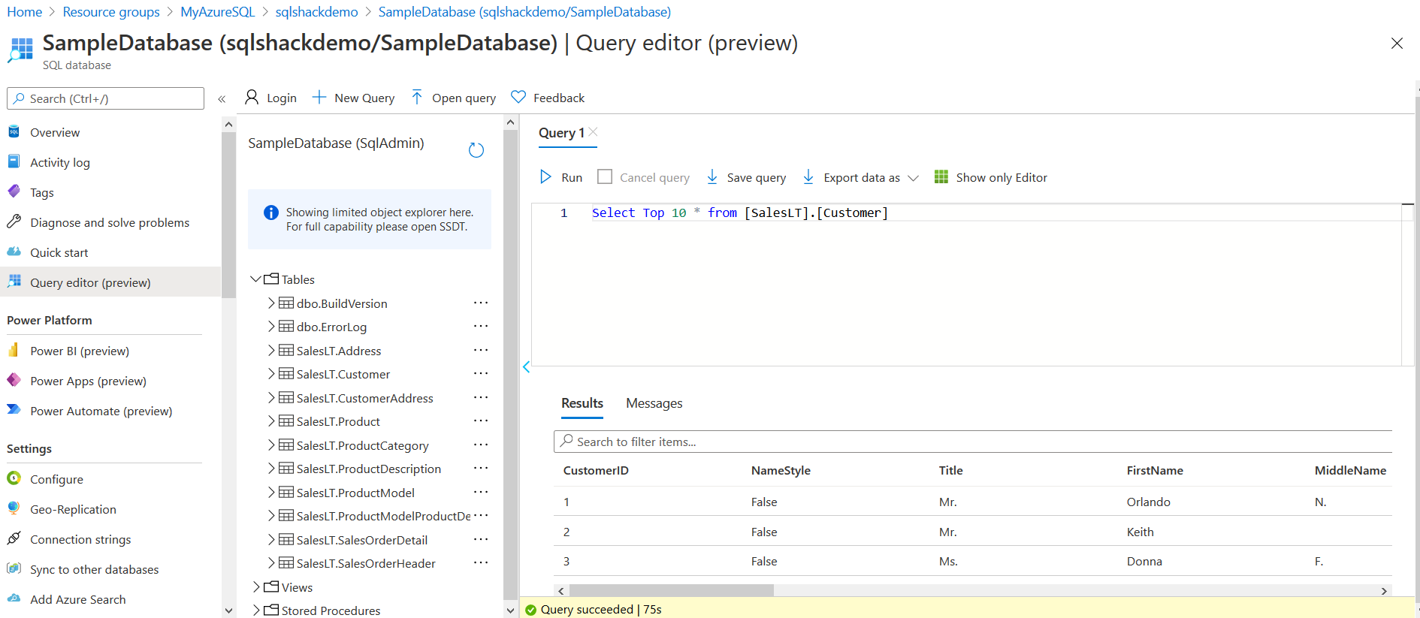1420x618 pixels.
Task: Switch to the Messages tab
Action: click(x=654, y=404)
